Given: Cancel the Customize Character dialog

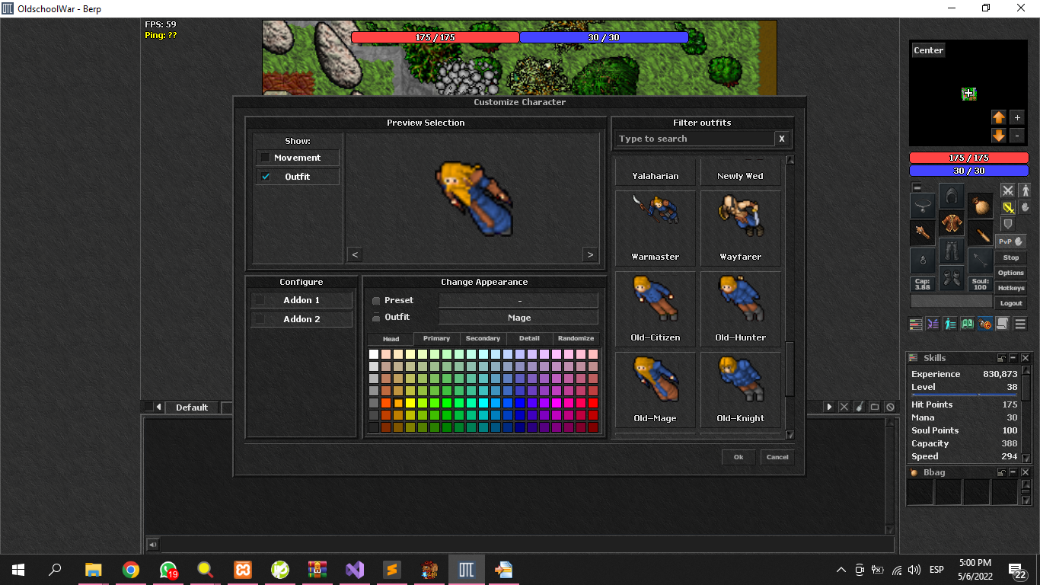Looking at the screenshot, I should click(x=777, y=457).
